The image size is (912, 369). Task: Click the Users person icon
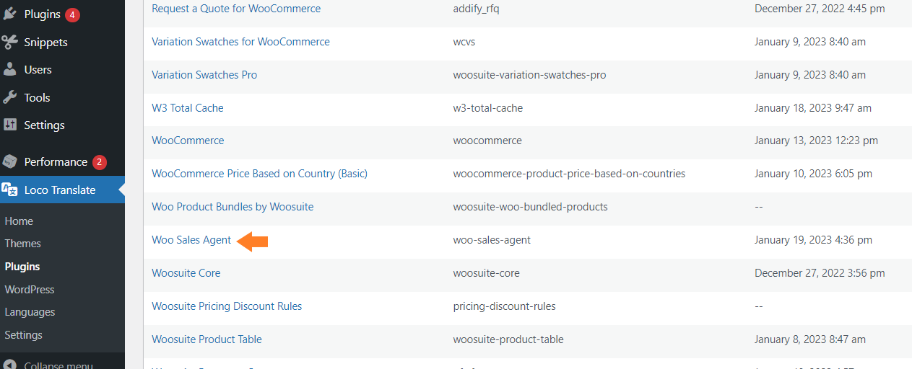pos(10,70)
